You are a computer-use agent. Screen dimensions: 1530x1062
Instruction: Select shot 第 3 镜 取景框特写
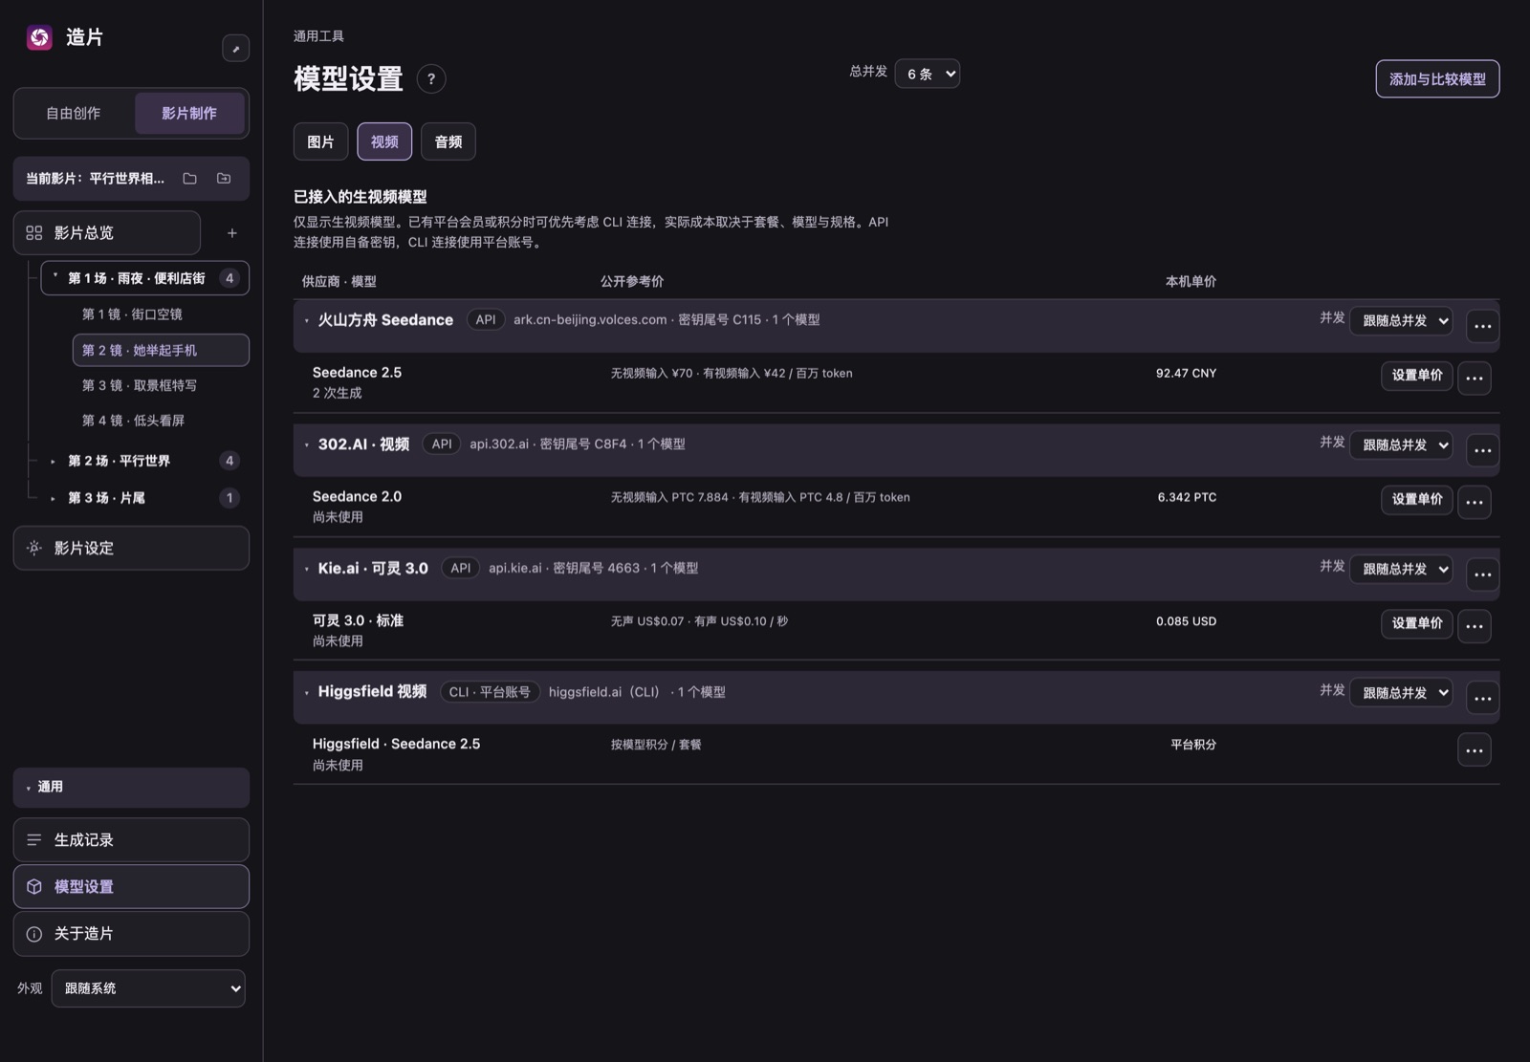point(161,385)
